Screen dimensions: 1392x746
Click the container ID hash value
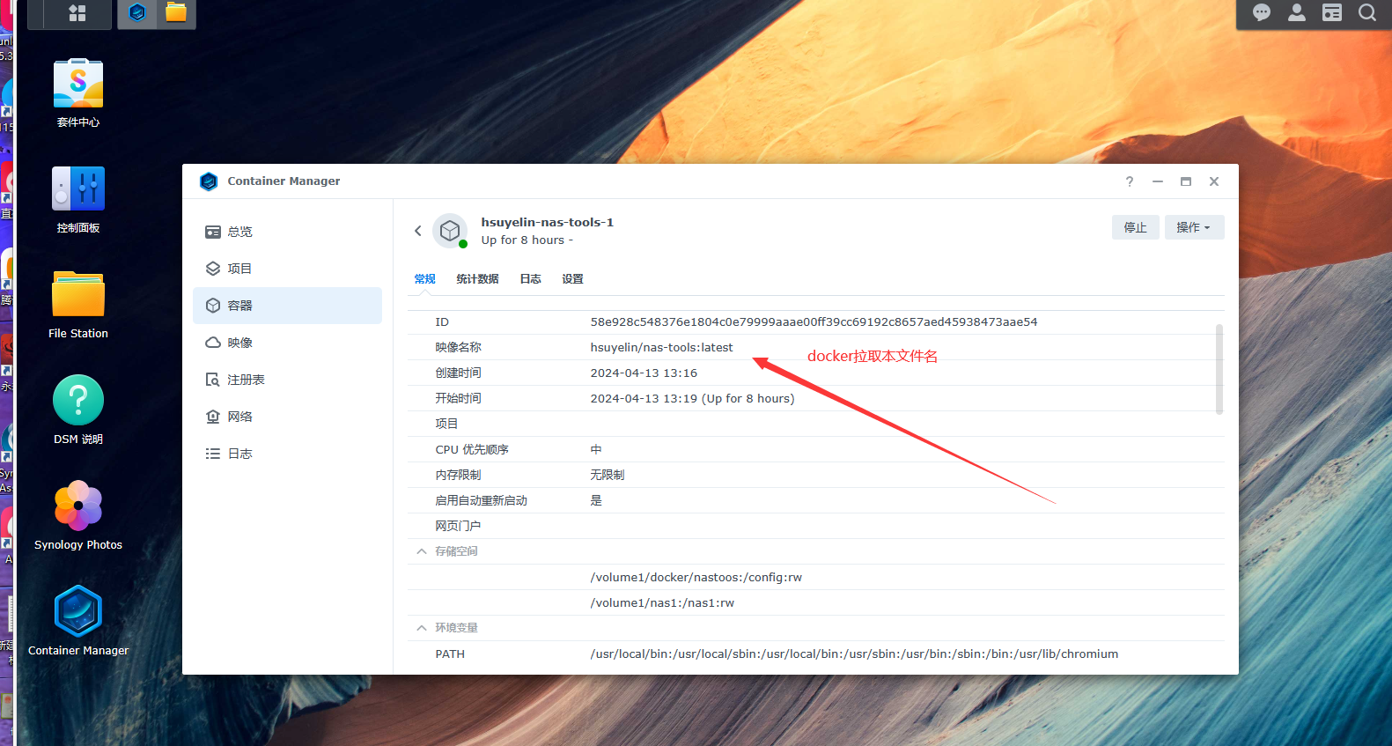point(814,322)
